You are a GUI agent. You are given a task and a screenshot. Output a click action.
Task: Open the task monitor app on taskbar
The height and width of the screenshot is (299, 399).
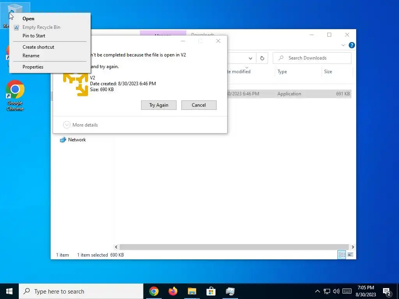pos(230,291)
